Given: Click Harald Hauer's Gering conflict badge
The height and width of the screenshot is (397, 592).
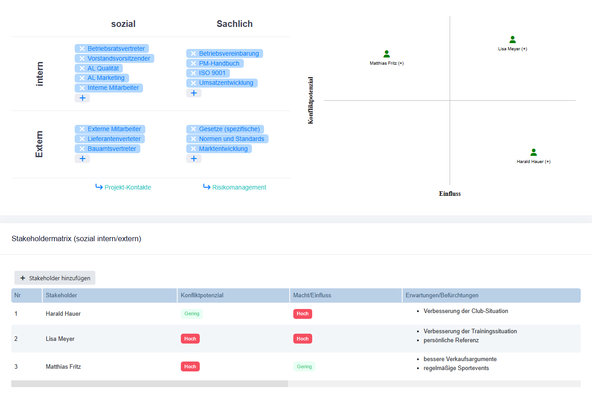Looking at the screenshot, I should [x=192, y=314].
